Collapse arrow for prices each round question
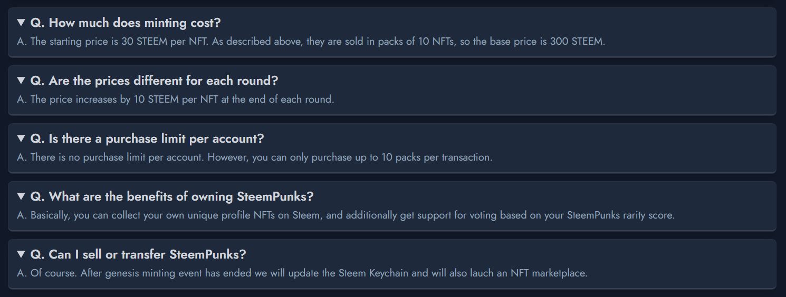Screen dimensions: 786x297 pyautogui.click(x=21, y=81)
